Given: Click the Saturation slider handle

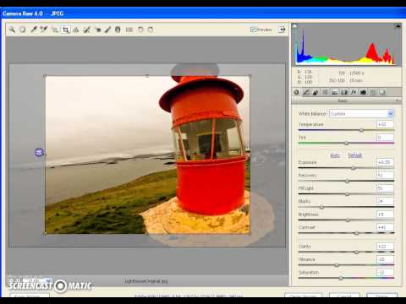Looking at the screenshot, I should (x=341, y=278).
